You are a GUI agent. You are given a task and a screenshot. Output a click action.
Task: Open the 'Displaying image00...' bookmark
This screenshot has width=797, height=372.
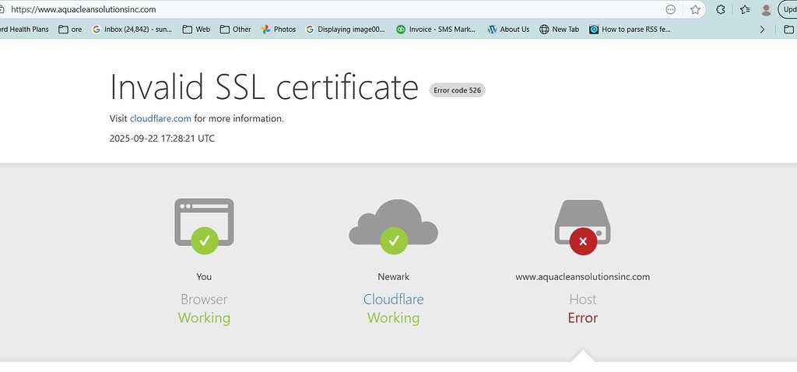click(x=346, y=30)
